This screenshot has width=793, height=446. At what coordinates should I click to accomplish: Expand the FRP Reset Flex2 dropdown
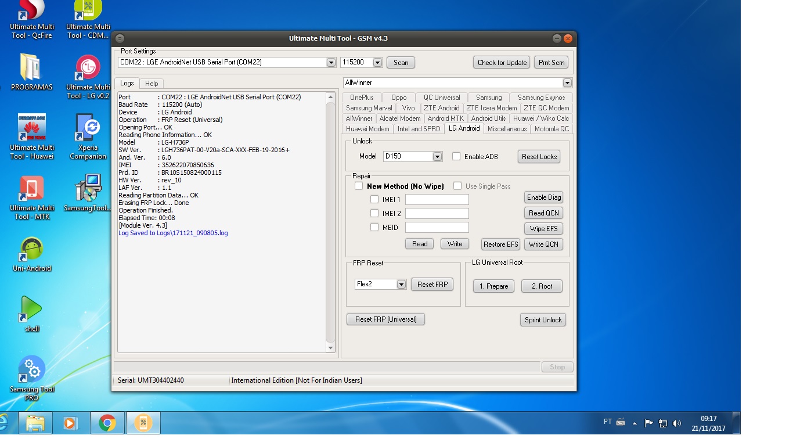(x=401, y=284)
